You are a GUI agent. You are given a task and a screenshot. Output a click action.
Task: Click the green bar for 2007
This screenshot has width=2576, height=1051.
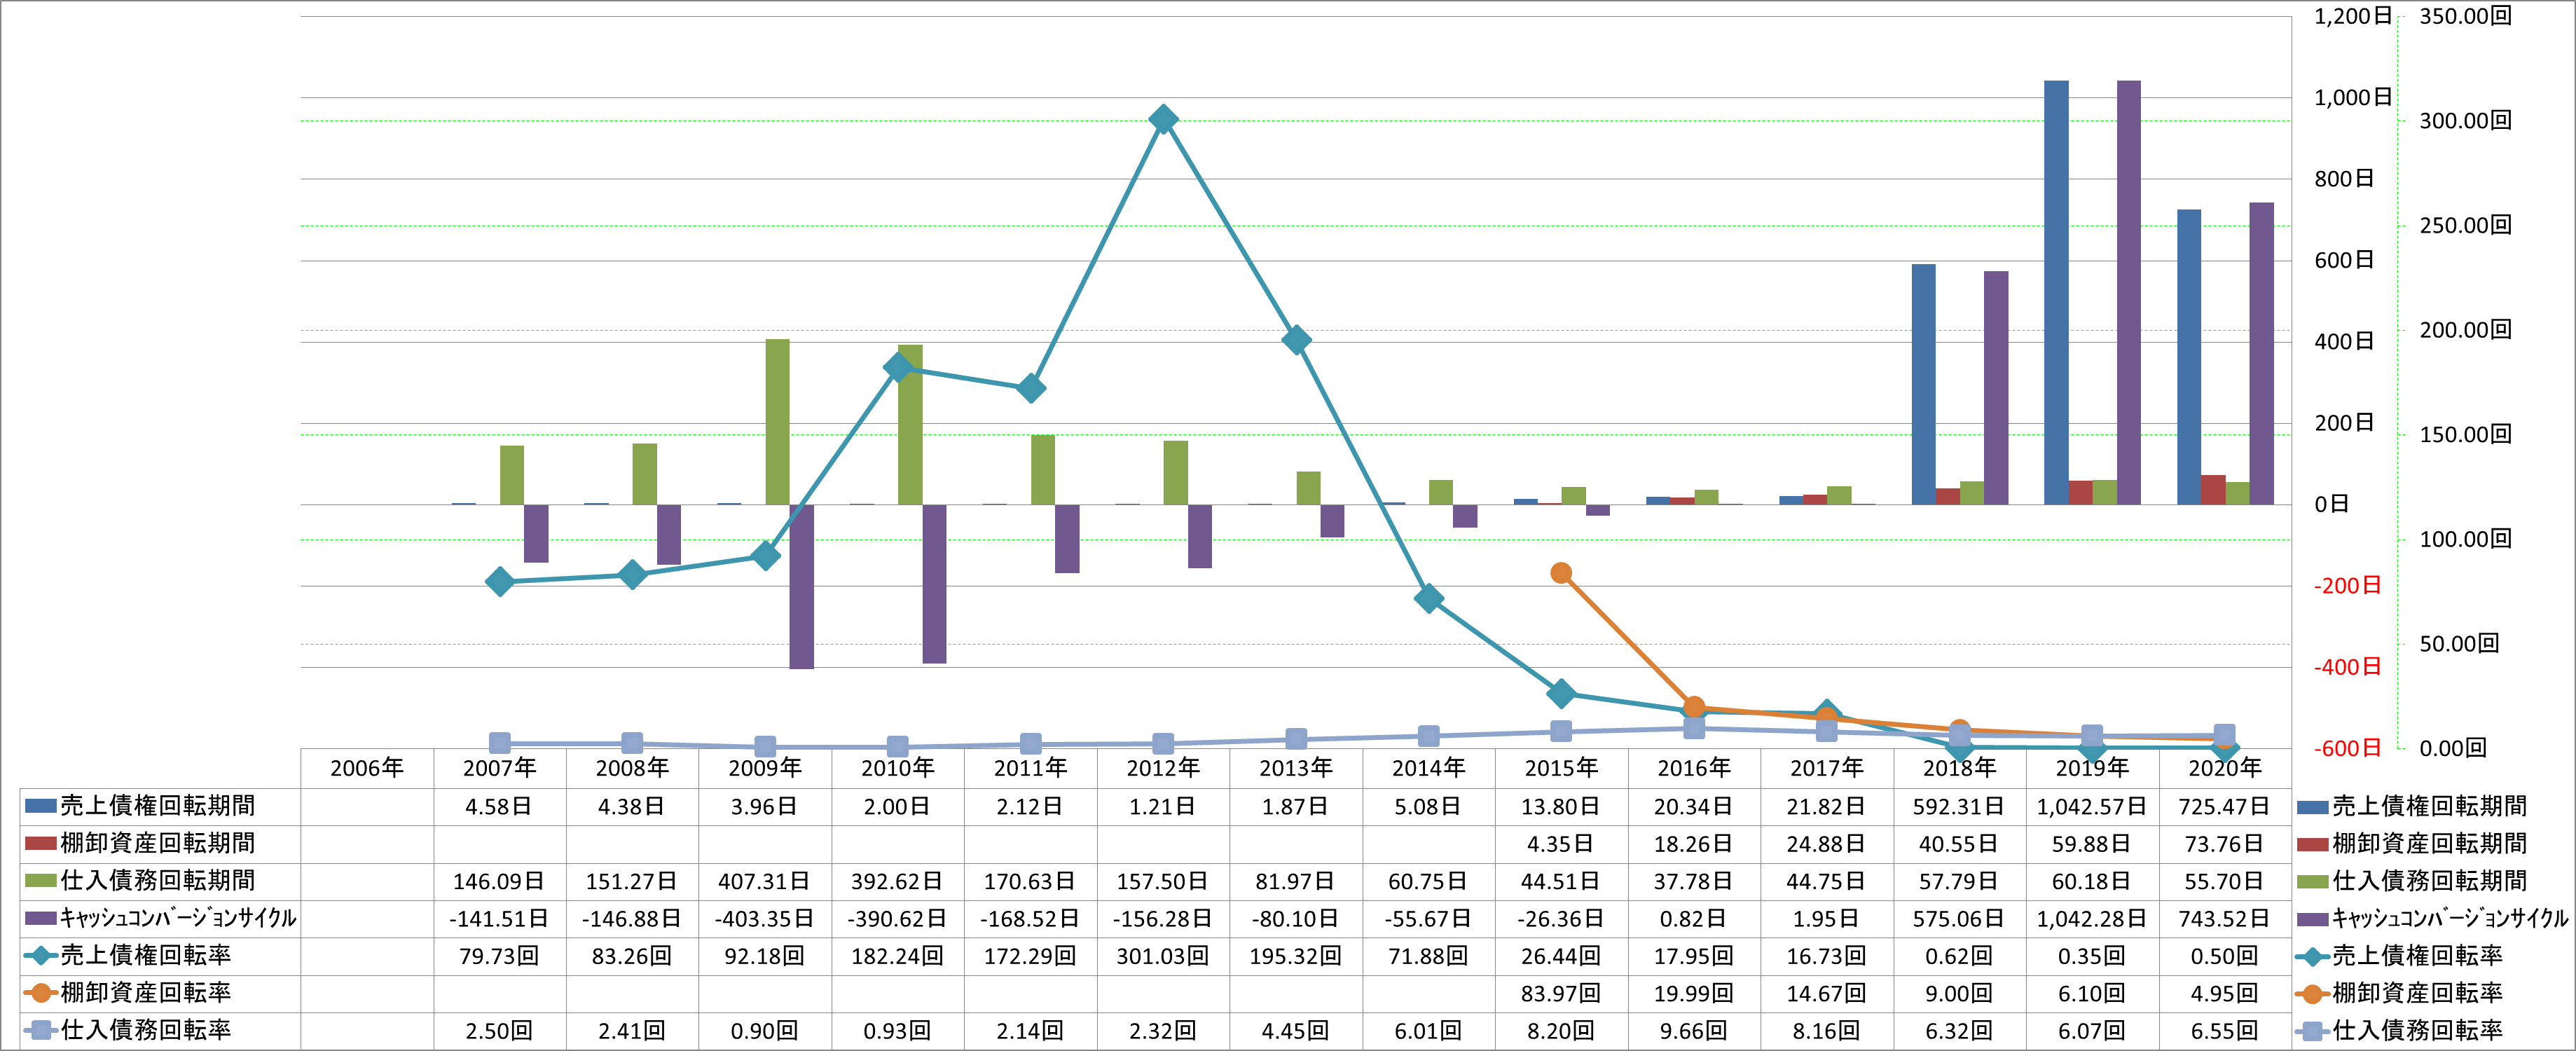tap(512, 475)
